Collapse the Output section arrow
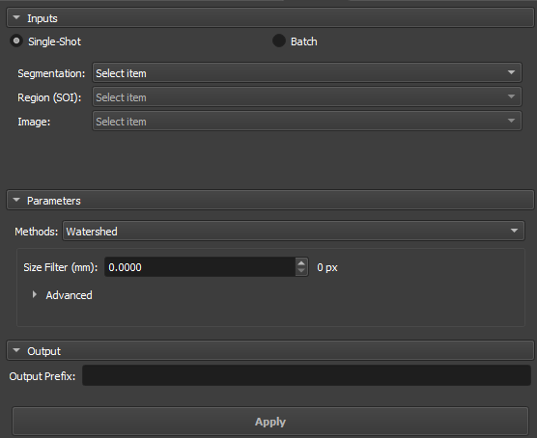 tap(16, 351)
